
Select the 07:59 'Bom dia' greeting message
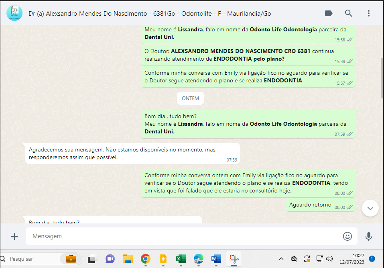point(248,124)
